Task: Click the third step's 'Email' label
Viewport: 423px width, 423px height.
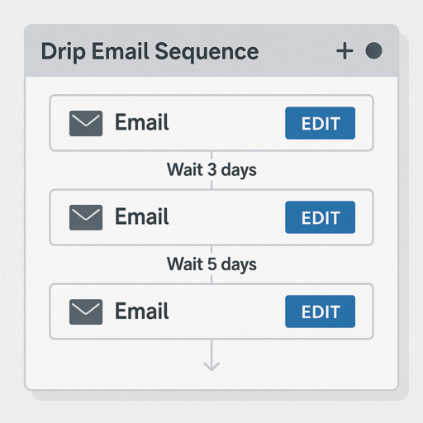Action: pos(141,311)
